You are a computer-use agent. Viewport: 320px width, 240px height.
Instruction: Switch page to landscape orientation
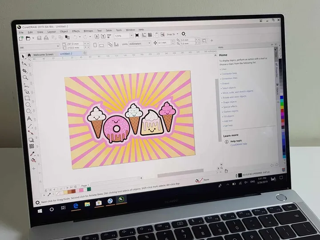pos(102,44)
